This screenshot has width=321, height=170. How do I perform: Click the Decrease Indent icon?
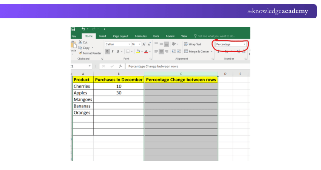coord(174,51)
